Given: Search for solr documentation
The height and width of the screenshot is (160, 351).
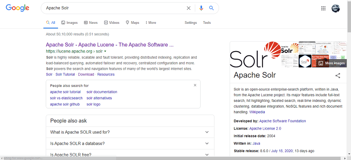Looking at the screenshot, I should click(102, 92).
